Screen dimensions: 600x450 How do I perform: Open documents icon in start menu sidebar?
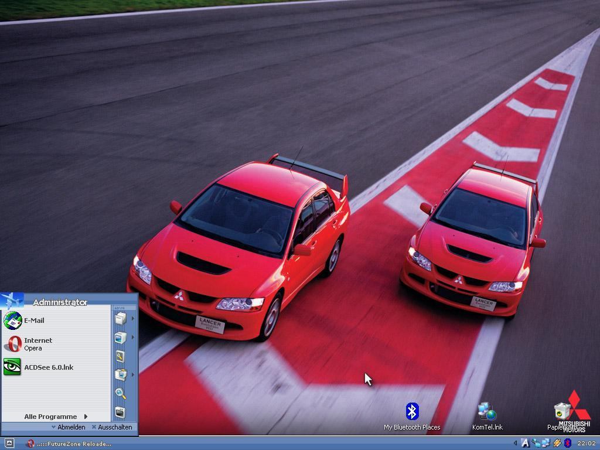point(120,318)
